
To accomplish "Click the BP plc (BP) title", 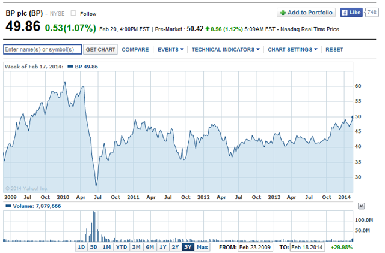I will (24, 13).
